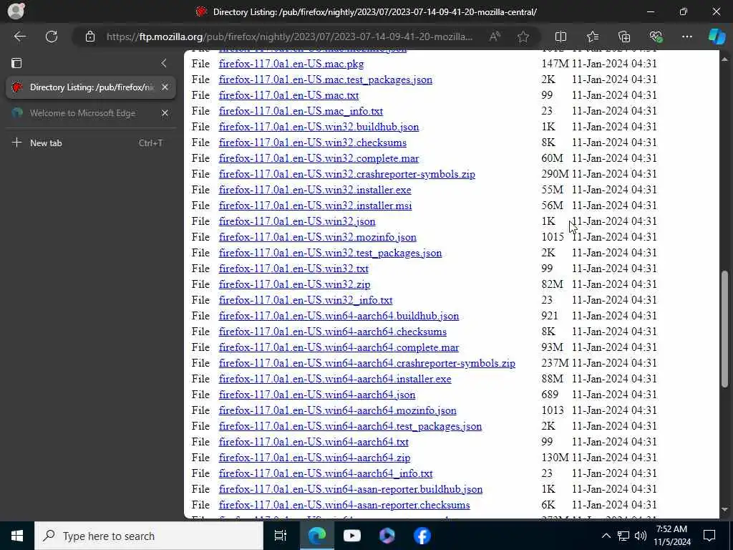Viewport: 733px width, 550px height.
Task: Open win64-aarch64.checksums link
Action: [x=332, y=332]
